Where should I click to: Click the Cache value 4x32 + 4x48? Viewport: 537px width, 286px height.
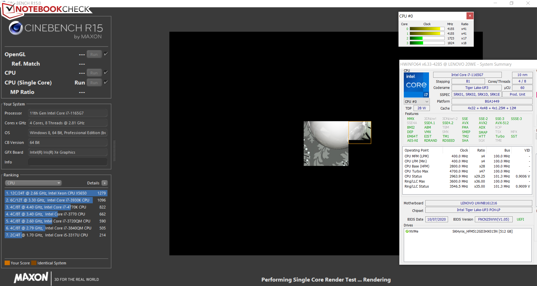click(x=492, y=108)
